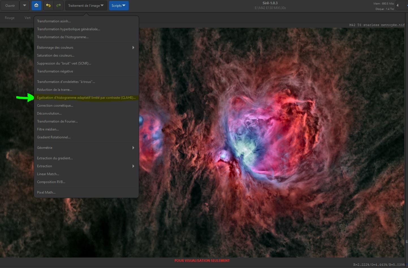Select Transformation de Fourier

pos(86,121)
